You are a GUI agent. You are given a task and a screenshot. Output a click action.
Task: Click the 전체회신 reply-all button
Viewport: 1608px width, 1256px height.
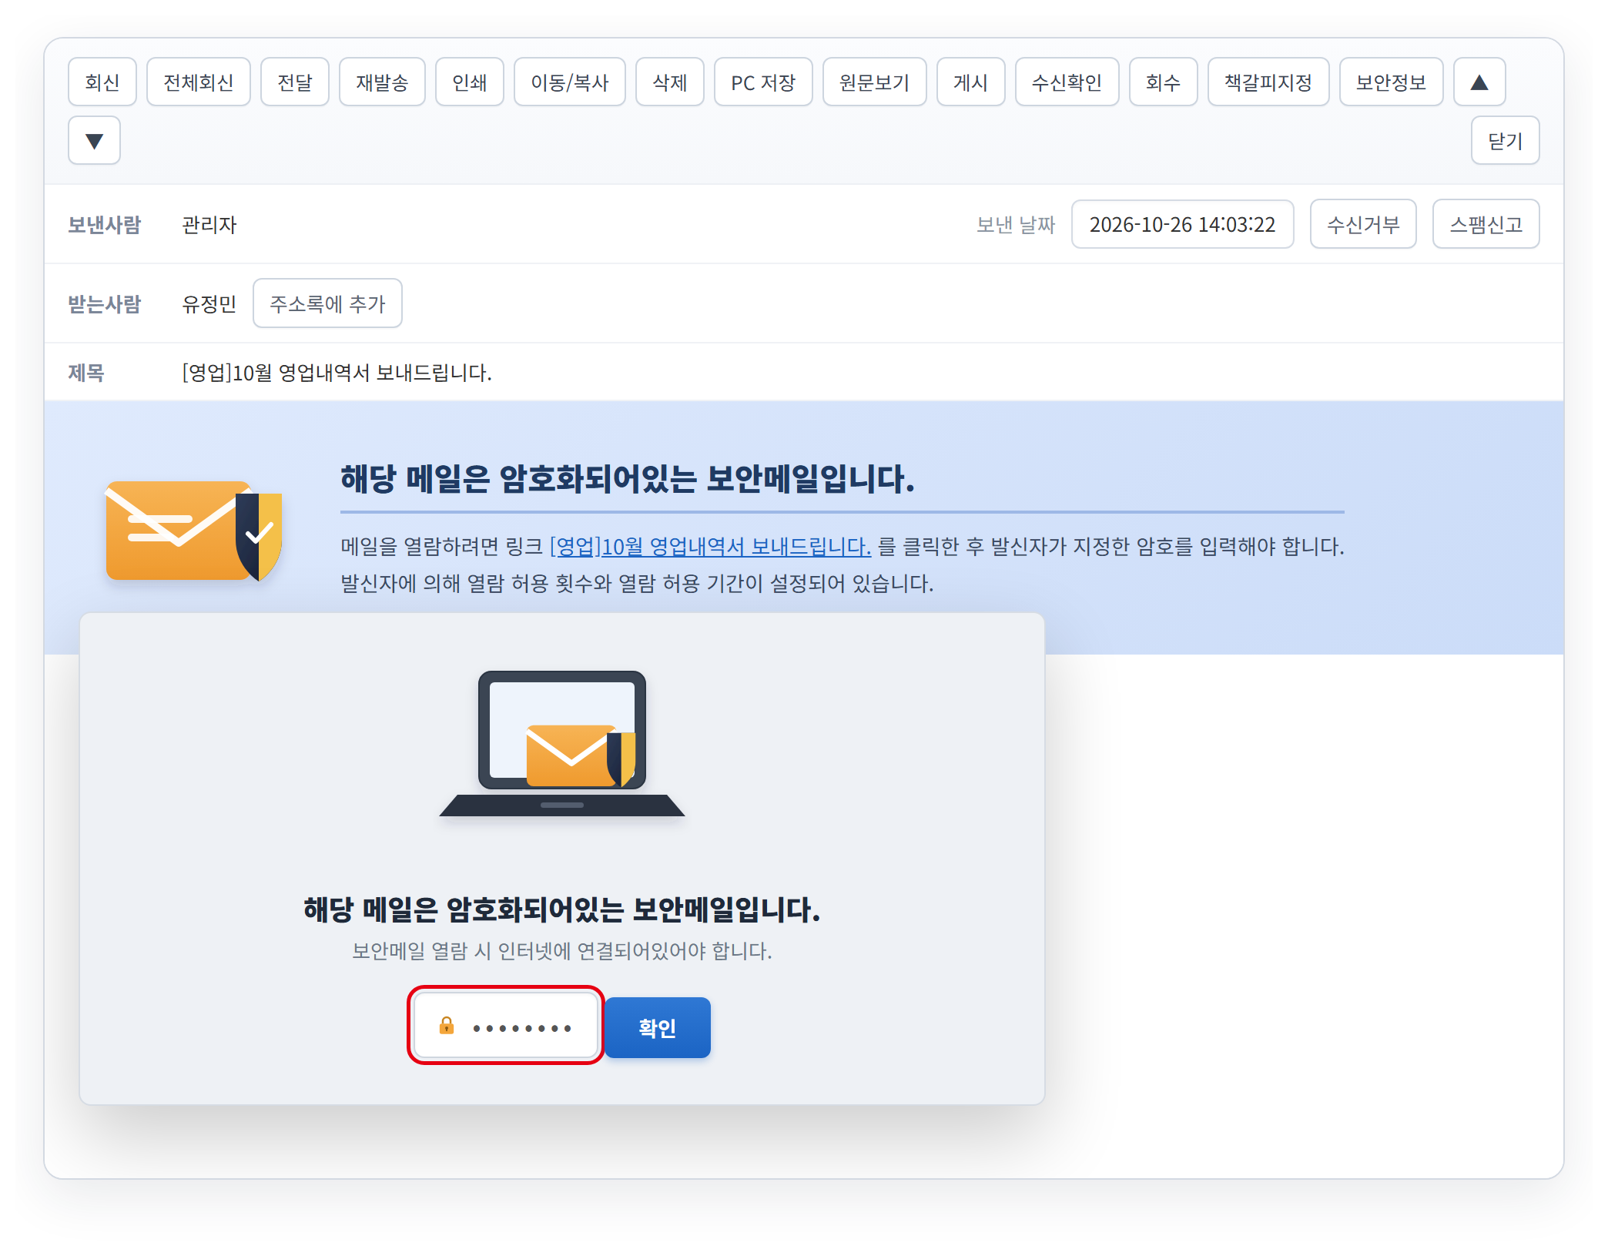click(x=198, y=82)
